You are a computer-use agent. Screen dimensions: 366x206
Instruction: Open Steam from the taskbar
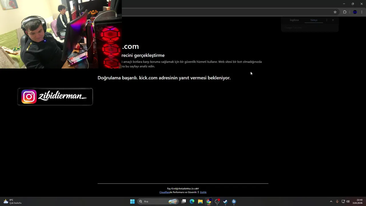225,201
